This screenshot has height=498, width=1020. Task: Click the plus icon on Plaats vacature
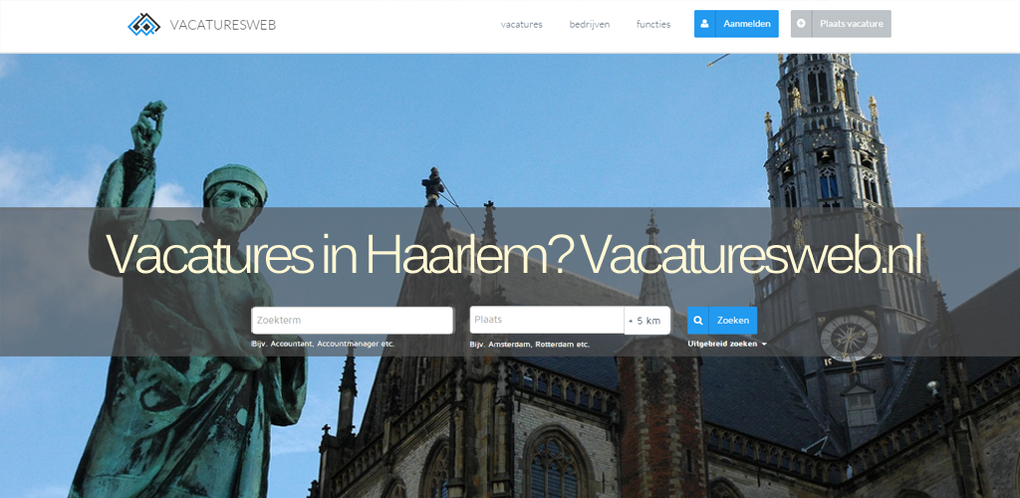coord(801,24)
